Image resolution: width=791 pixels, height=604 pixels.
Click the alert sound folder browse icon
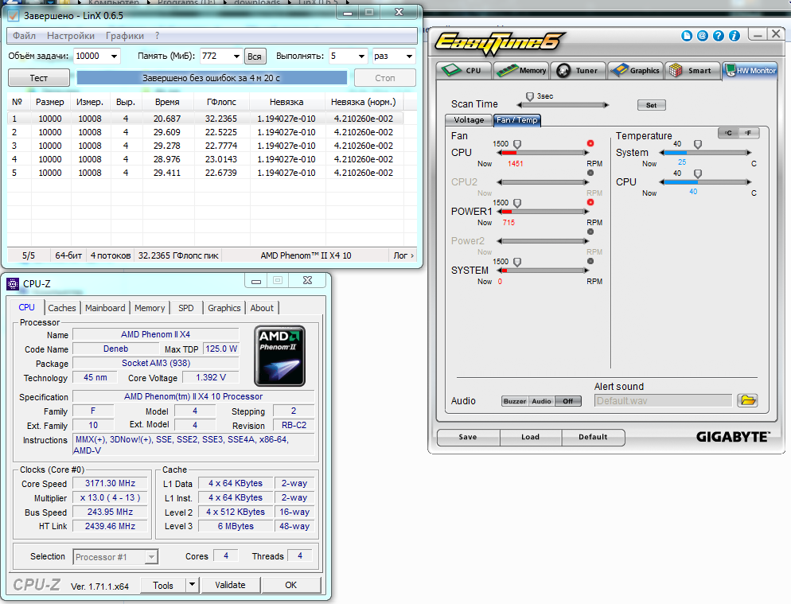(x=747, y=400)
